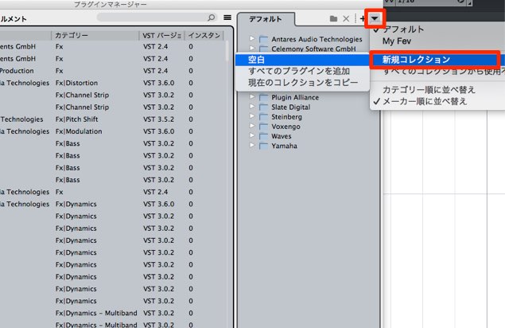Click the Voxengo folder icon
Viewport: 505px width, 328px height.
pyautogui.click(x=264, y=127)
